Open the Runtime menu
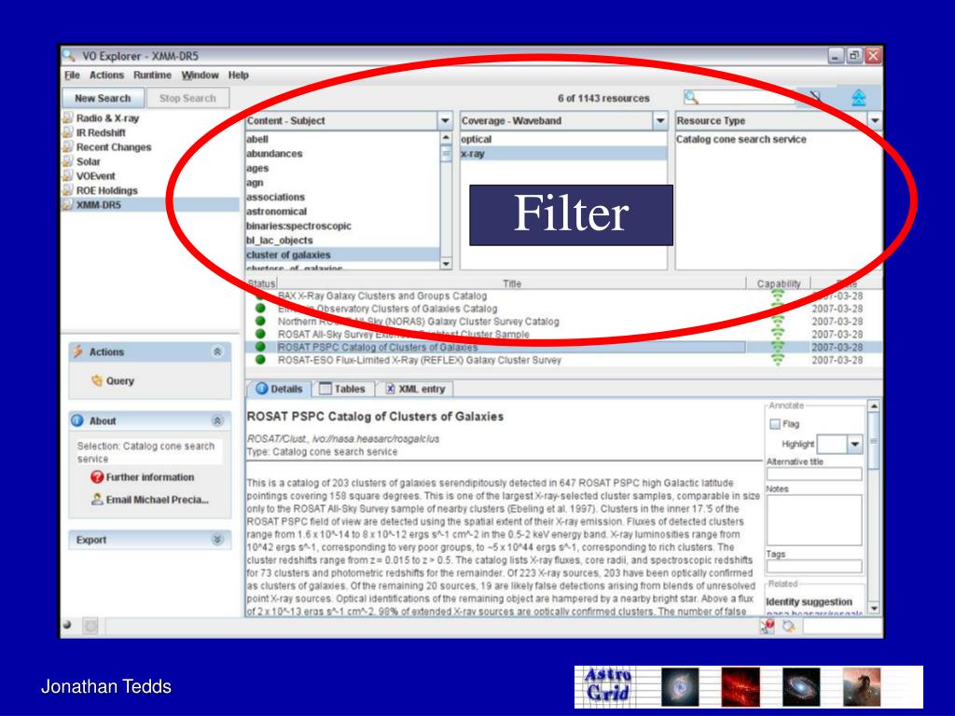 tap(152, 75)
